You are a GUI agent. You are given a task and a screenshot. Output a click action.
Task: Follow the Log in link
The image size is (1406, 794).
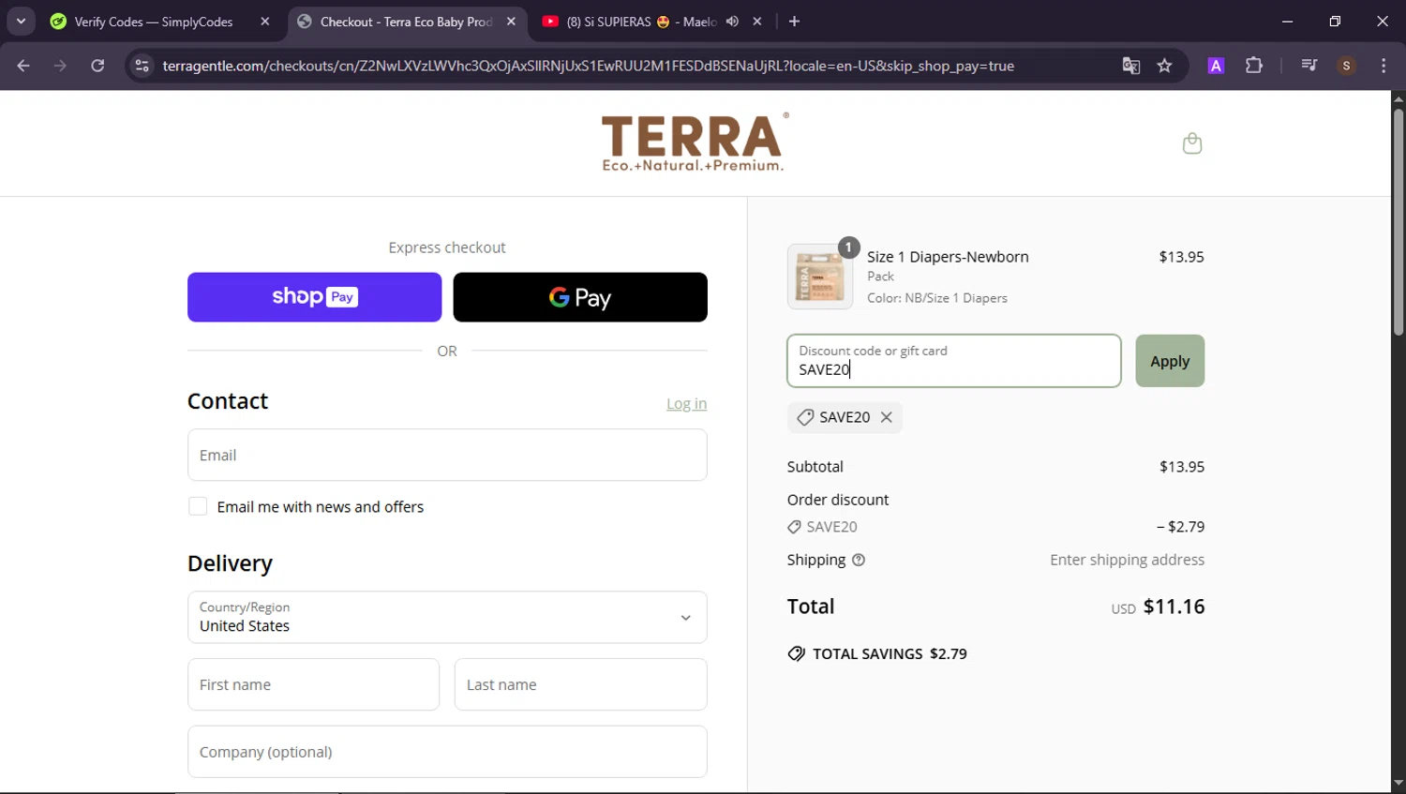coord(686,404)
